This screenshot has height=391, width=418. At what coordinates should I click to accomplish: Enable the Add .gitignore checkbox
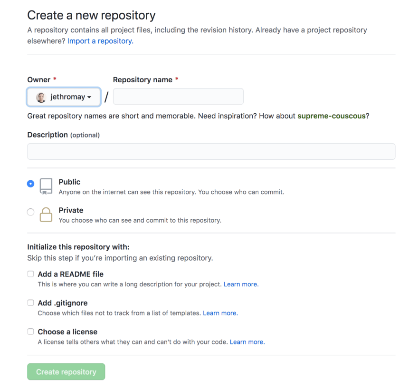coord(31,303)
